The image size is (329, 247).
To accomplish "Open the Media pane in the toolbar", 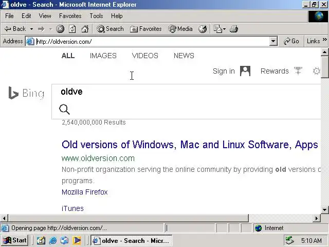I will click(x=180, y=29).
